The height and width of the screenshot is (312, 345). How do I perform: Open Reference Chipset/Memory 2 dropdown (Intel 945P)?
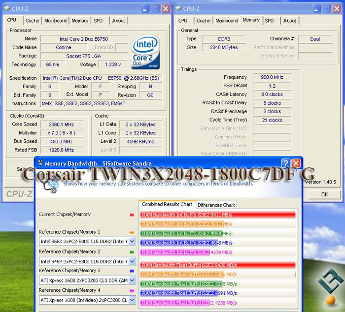click(132, 261)
